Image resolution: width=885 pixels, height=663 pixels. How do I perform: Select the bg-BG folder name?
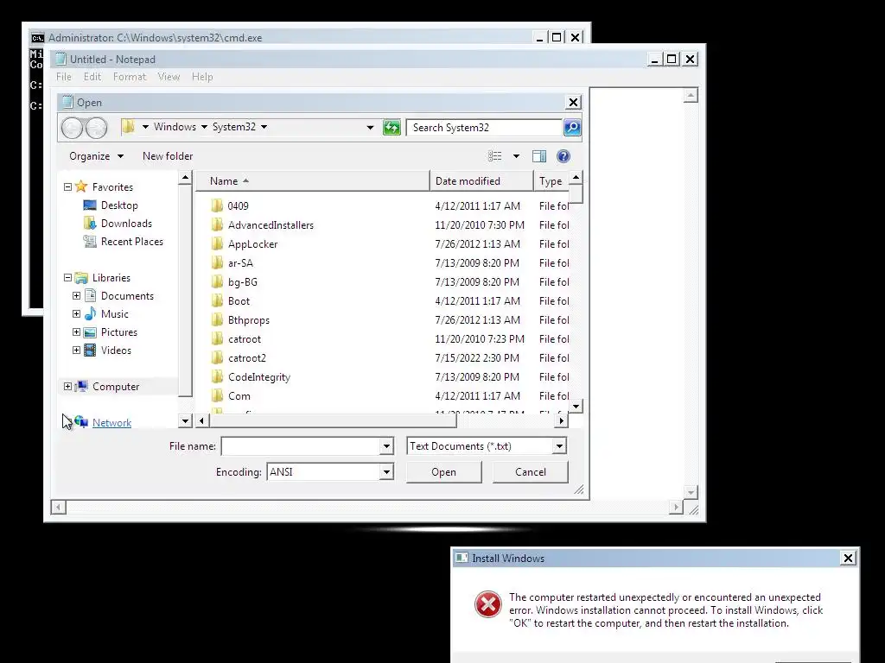pos(243,282)
